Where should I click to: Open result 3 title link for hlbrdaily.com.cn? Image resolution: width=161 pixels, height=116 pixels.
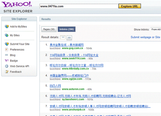[x=76, y=65]
